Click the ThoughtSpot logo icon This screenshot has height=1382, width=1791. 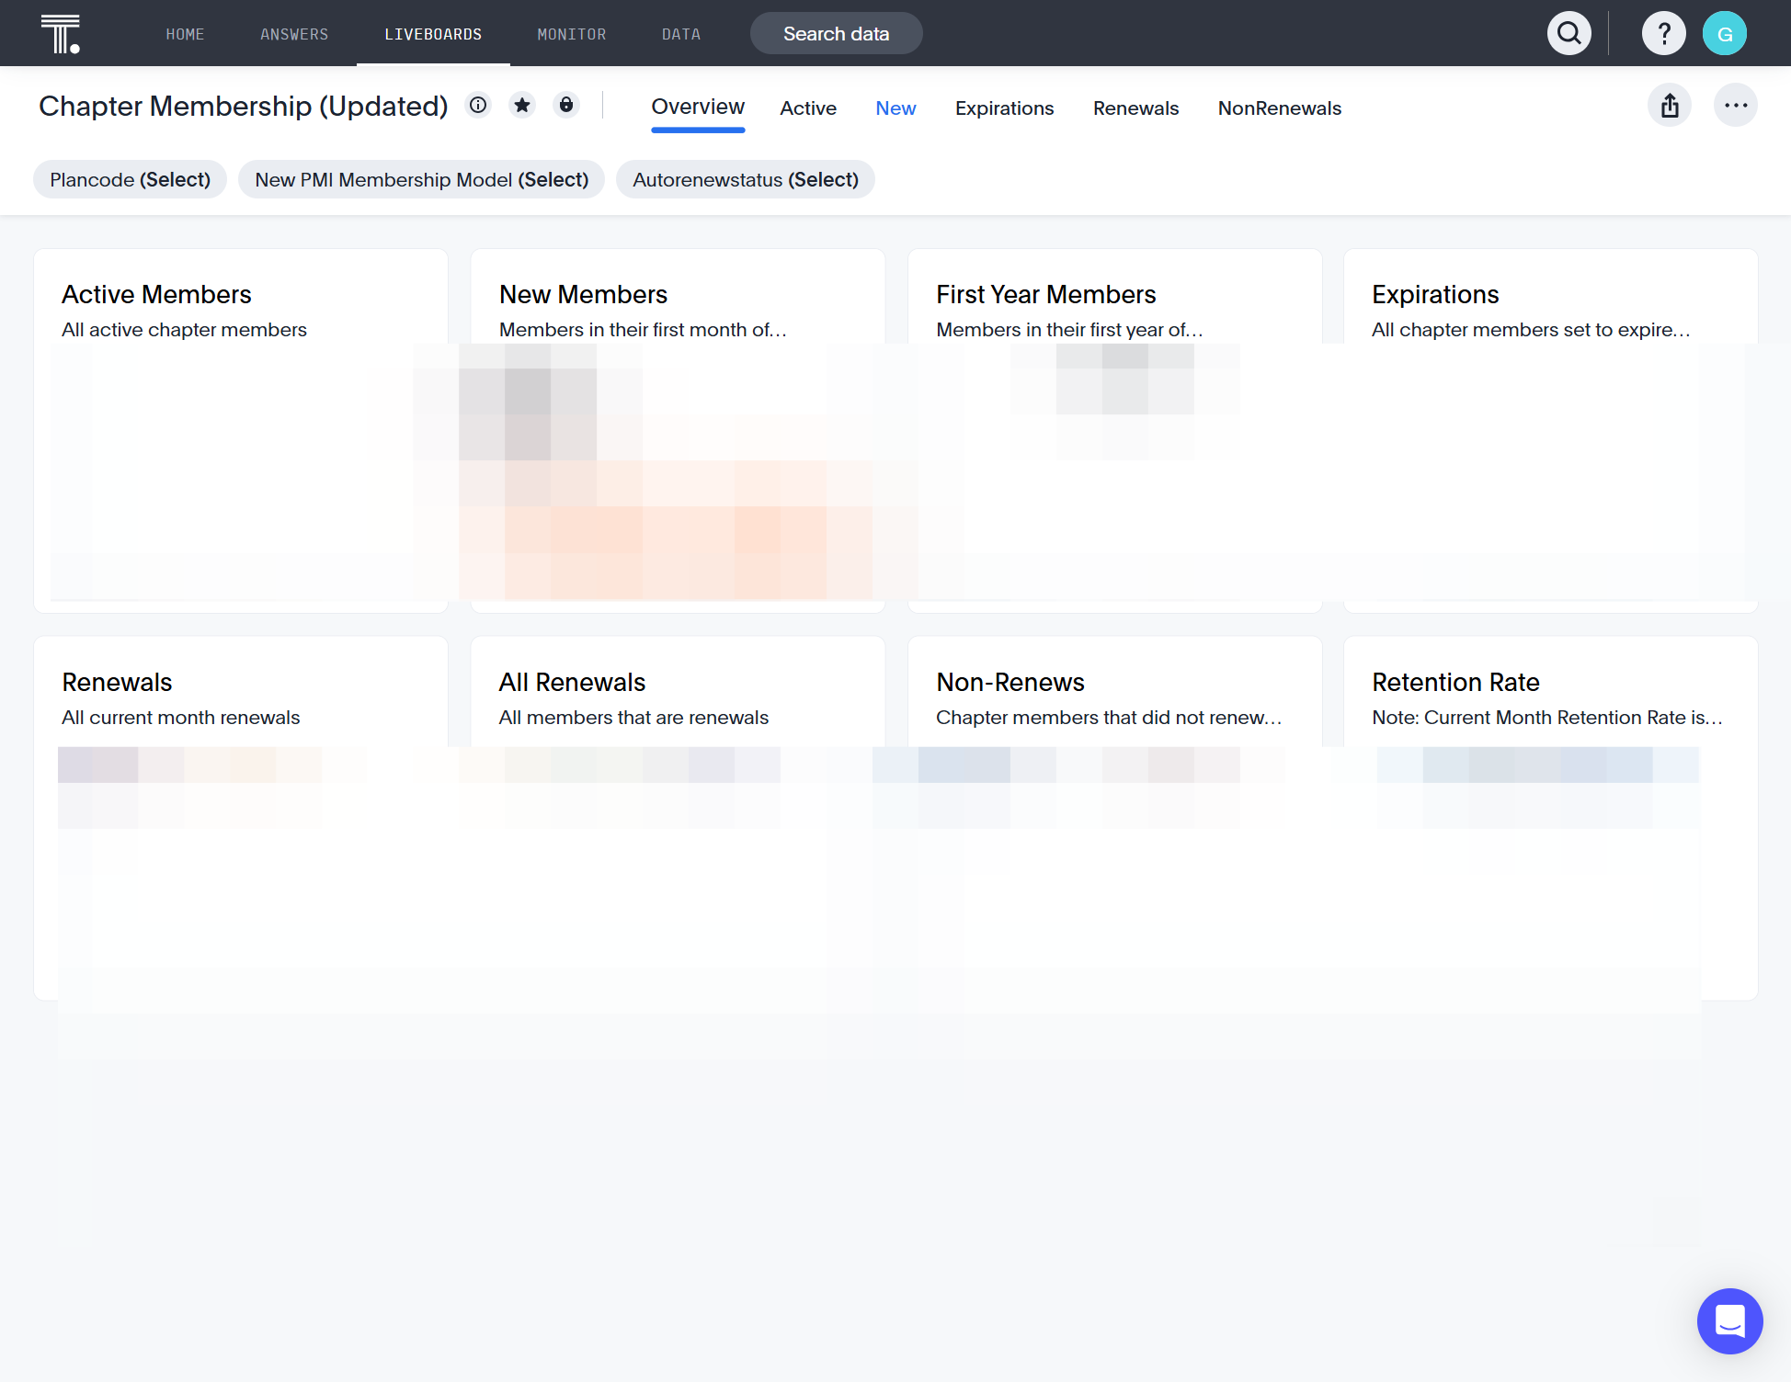pyautogui.click(x=61, y=34)
